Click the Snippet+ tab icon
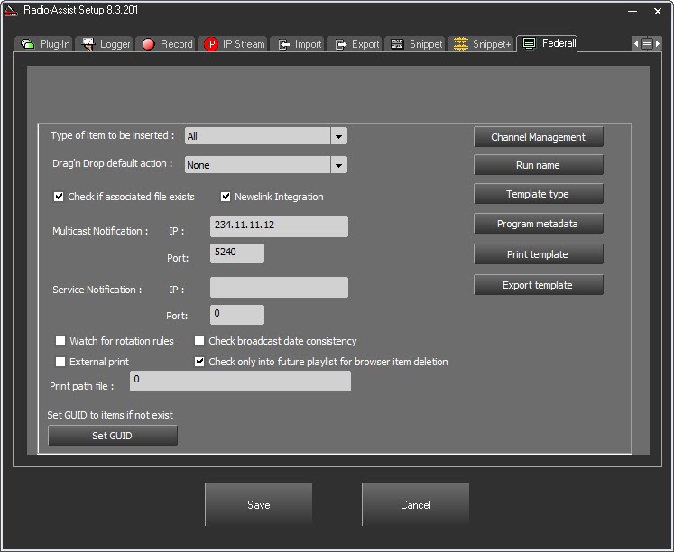This screenshot has height=552, width=674. point(461,44)
